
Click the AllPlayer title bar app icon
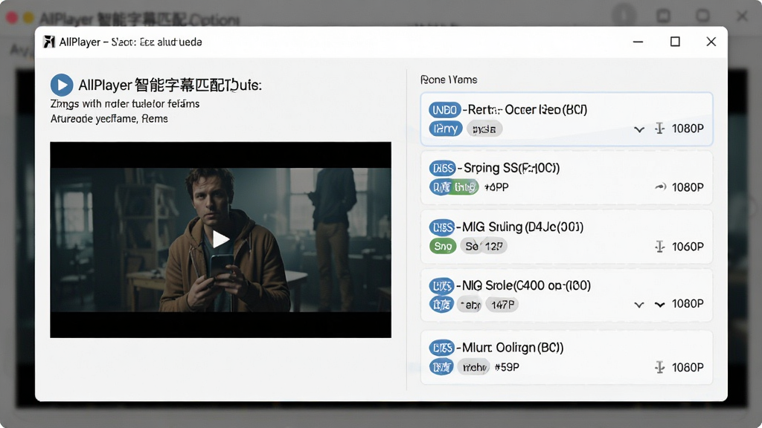tap(49, 42)
